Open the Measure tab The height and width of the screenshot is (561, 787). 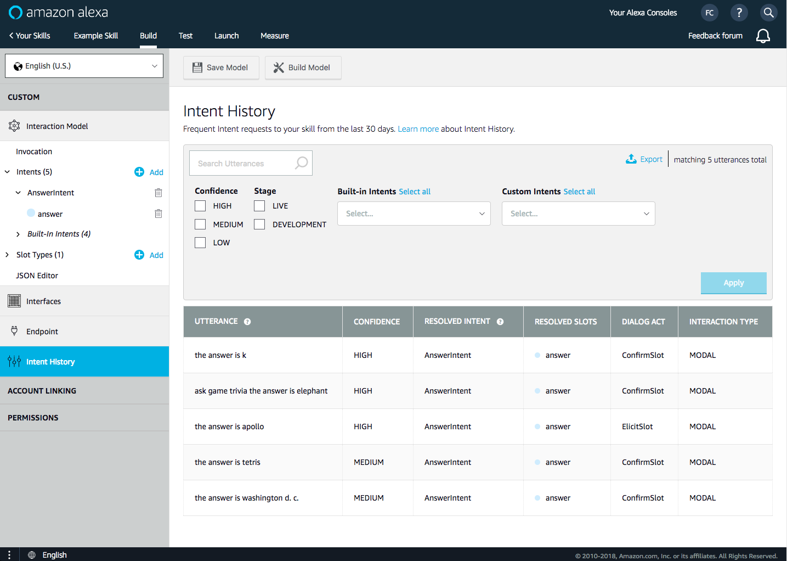[x=274, y=36]
